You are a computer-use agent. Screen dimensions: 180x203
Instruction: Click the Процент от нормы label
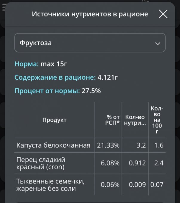[47, 91]
